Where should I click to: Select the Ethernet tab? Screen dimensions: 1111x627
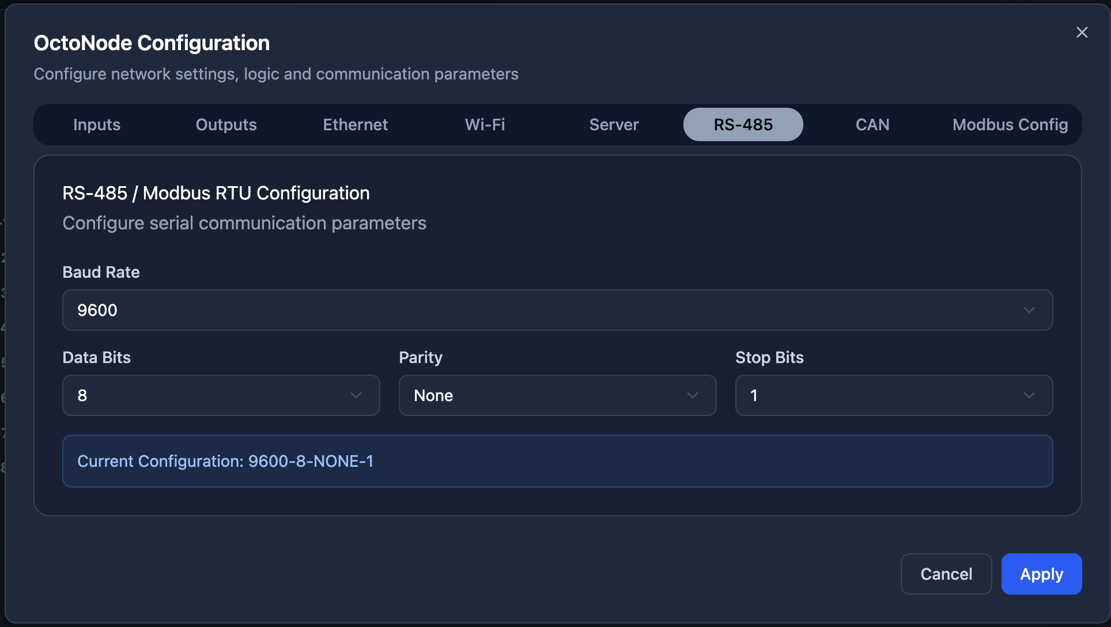355,124
